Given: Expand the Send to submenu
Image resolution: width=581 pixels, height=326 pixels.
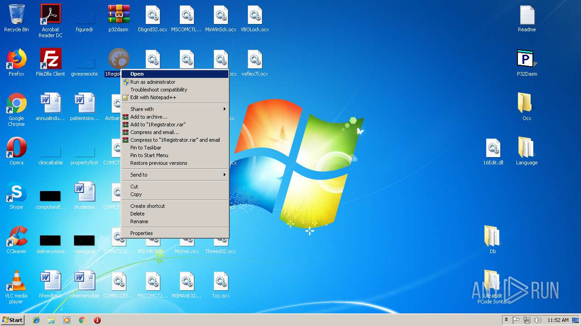Looking at the screenshot, I should point(175,175).
